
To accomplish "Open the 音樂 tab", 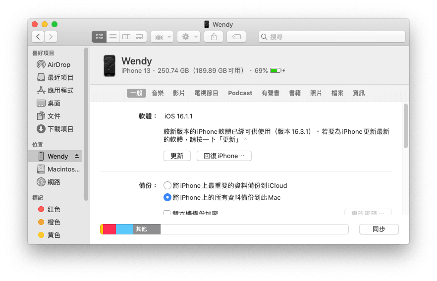I will pos(158,93).
